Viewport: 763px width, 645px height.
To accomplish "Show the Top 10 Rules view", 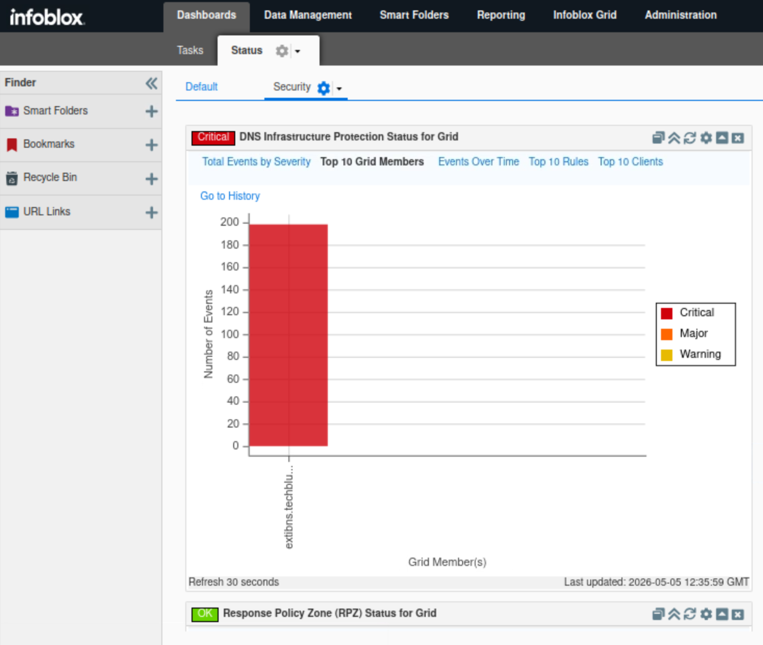I will click(558, 162).
